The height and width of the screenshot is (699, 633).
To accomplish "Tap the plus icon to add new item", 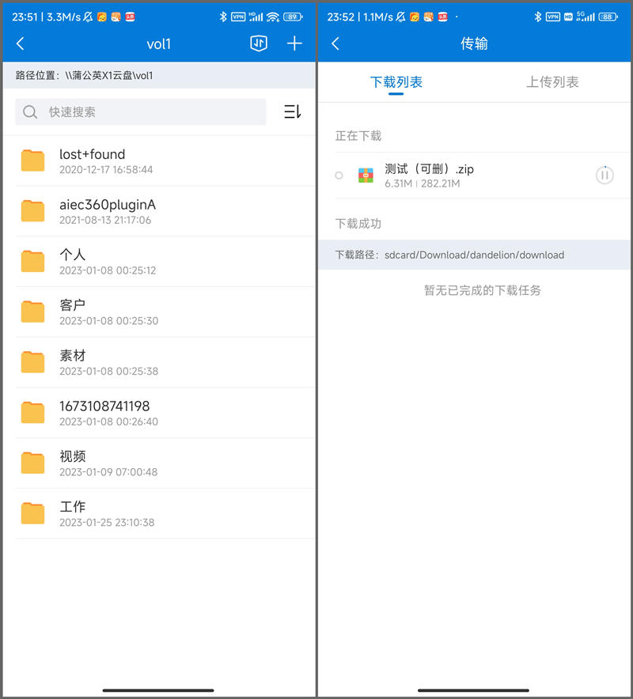I will (294, 43).
